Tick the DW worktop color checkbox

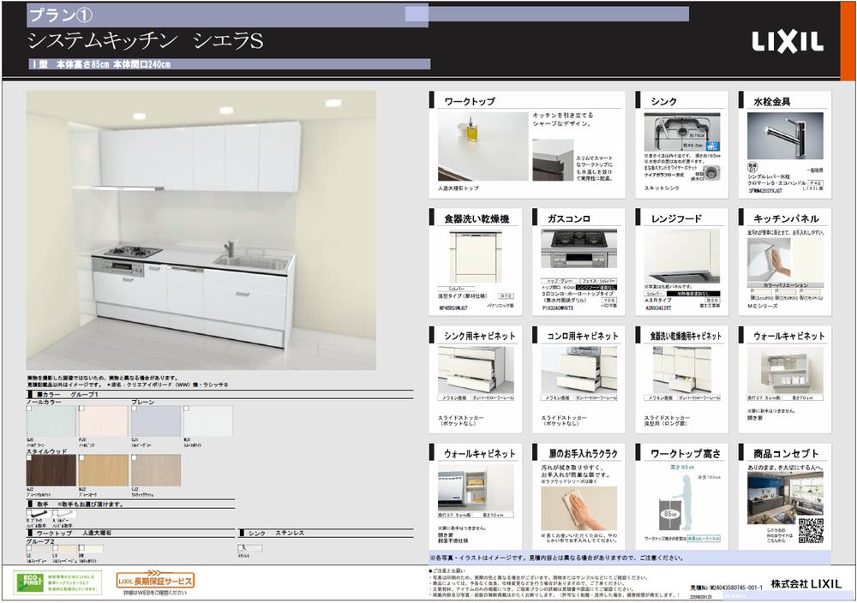[81, 548]
